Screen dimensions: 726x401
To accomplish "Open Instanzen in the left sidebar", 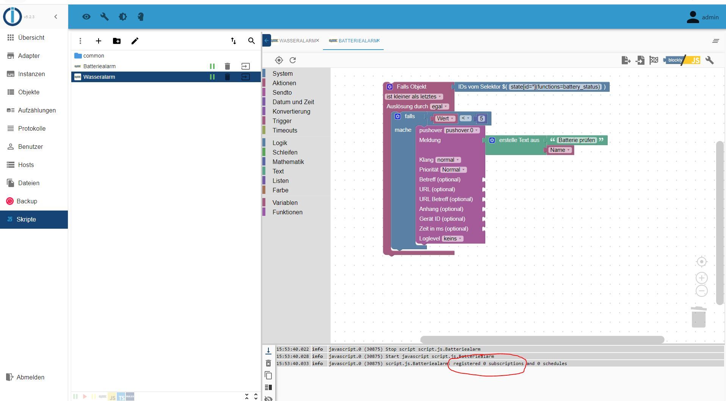I will (31, 74).
